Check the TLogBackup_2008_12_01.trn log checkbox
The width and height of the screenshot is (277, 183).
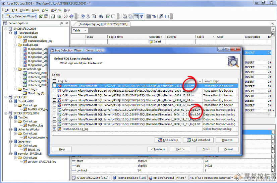click(x=54, y=86)
